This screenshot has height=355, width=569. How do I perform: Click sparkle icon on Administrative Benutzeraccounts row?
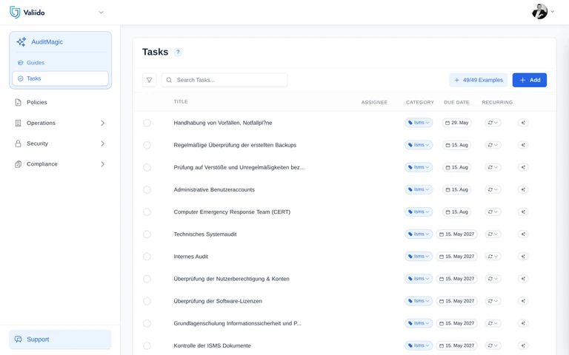pos(523,189)
